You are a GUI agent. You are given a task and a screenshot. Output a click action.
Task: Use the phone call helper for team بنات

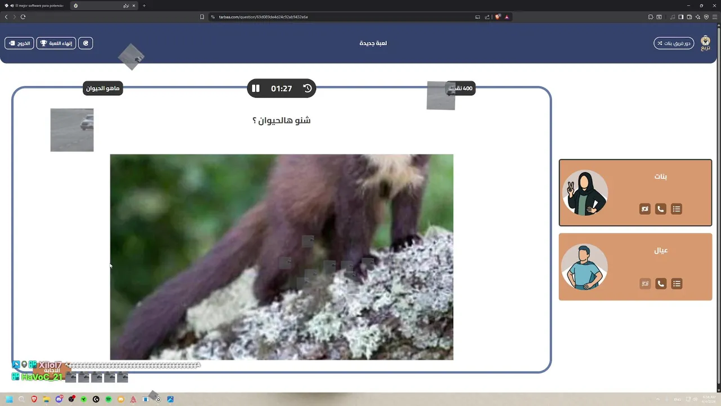coord(661,209)
